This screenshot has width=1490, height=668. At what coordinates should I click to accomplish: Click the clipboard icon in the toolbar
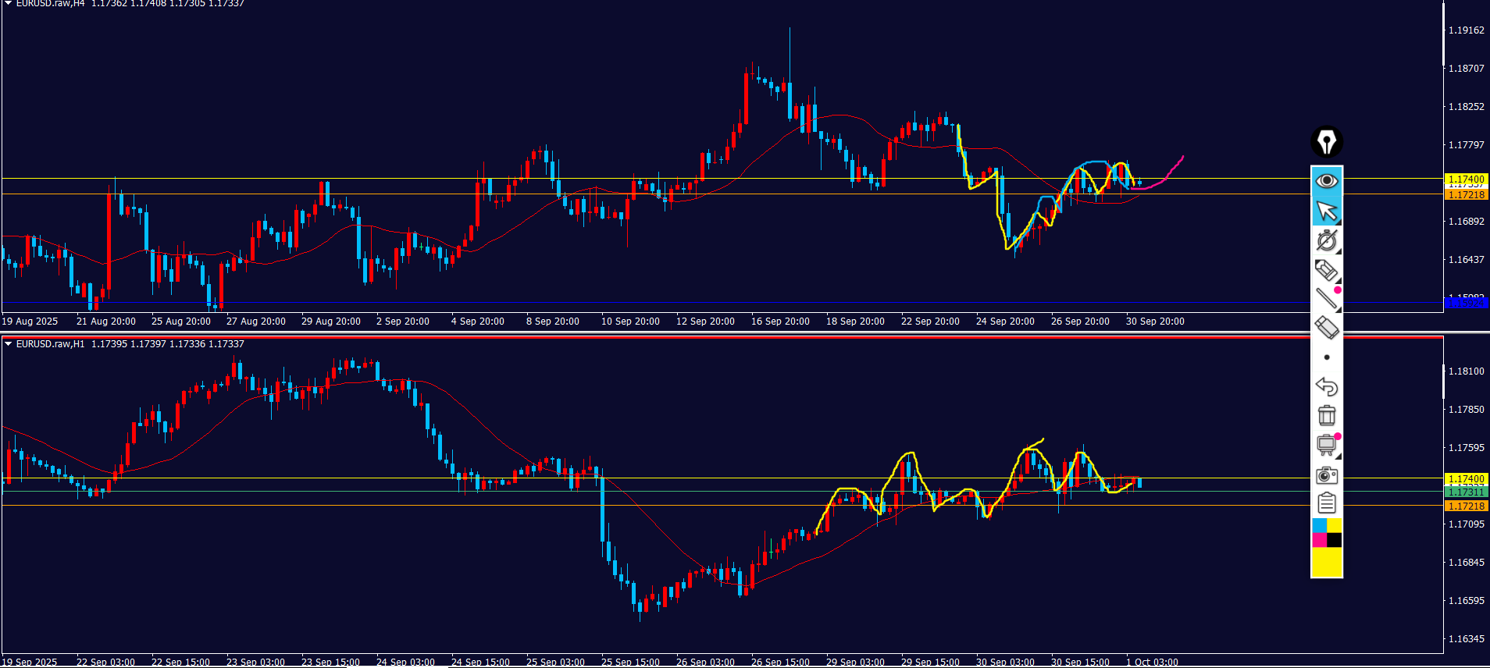coord(1326,503)
